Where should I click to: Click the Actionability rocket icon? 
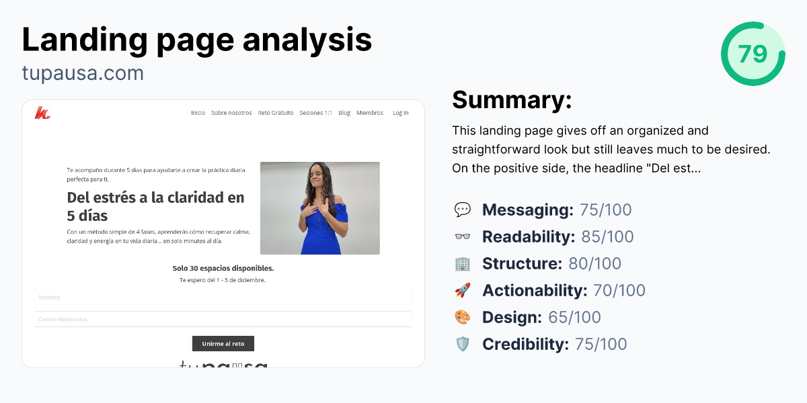[x=463, y=290]
